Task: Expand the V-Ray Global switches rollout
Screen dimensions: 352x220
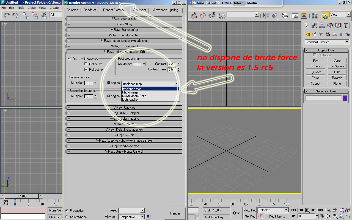Action: click(124, 35)
